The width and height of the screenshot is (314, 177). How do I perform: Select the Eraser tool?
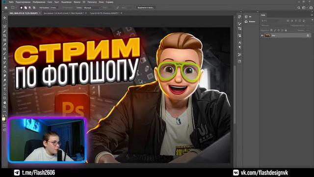point(4,67)
